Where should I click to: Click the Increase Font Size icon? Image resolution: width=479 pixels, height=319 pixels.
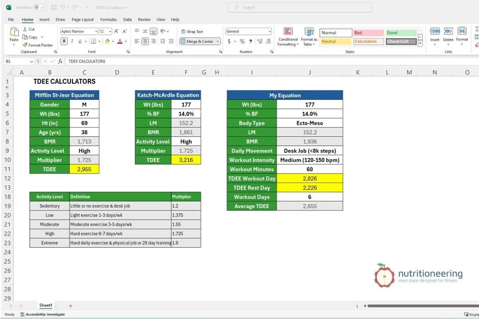[x=116, y=31]
